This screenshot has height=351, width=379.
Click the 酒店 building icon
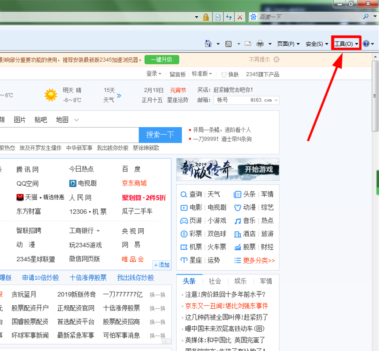(x=237, y=234)
